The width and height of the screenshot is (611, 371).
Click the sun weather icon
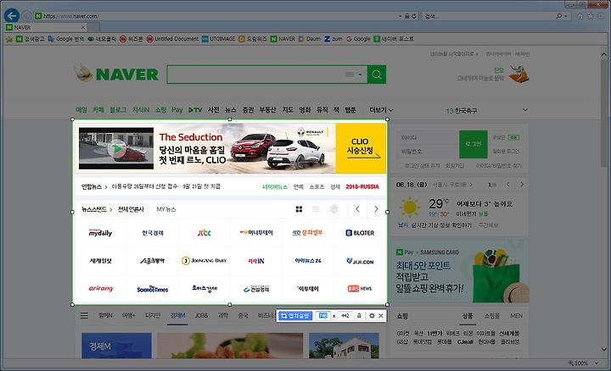click(x=410, y=207)
